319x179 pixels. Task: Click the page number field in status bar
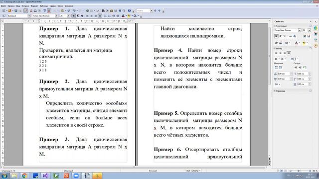8,171
